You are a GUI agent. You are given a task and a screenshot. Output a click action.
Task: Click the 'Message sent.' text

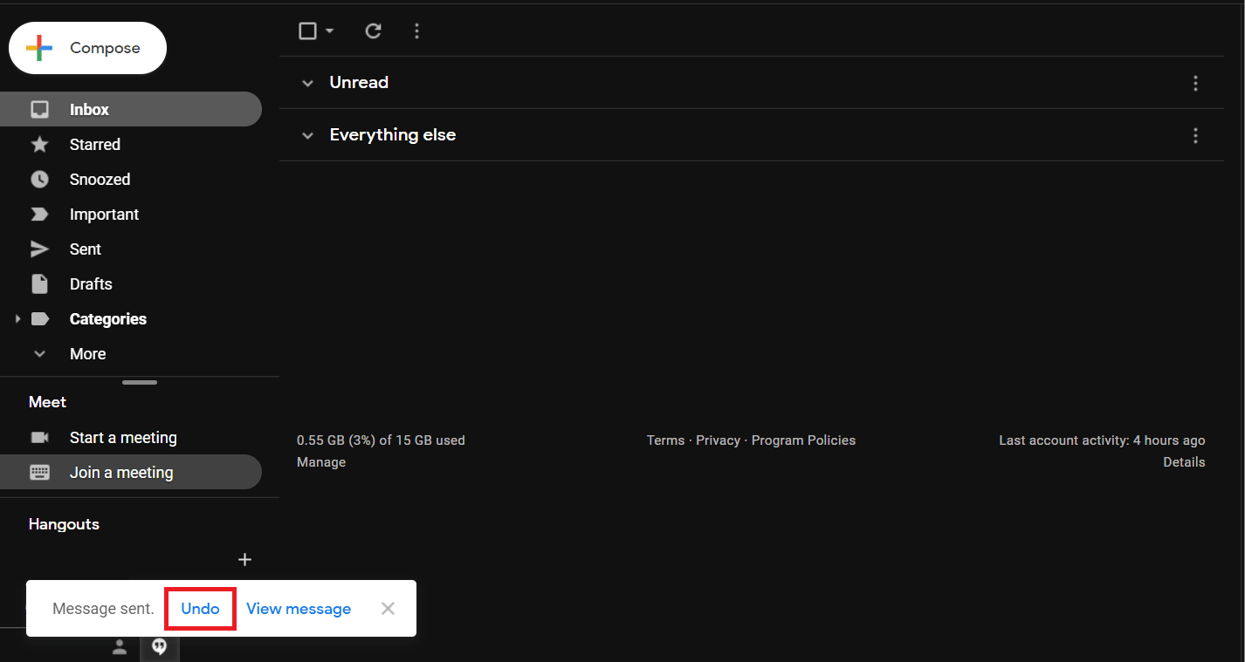pos(103,609)
